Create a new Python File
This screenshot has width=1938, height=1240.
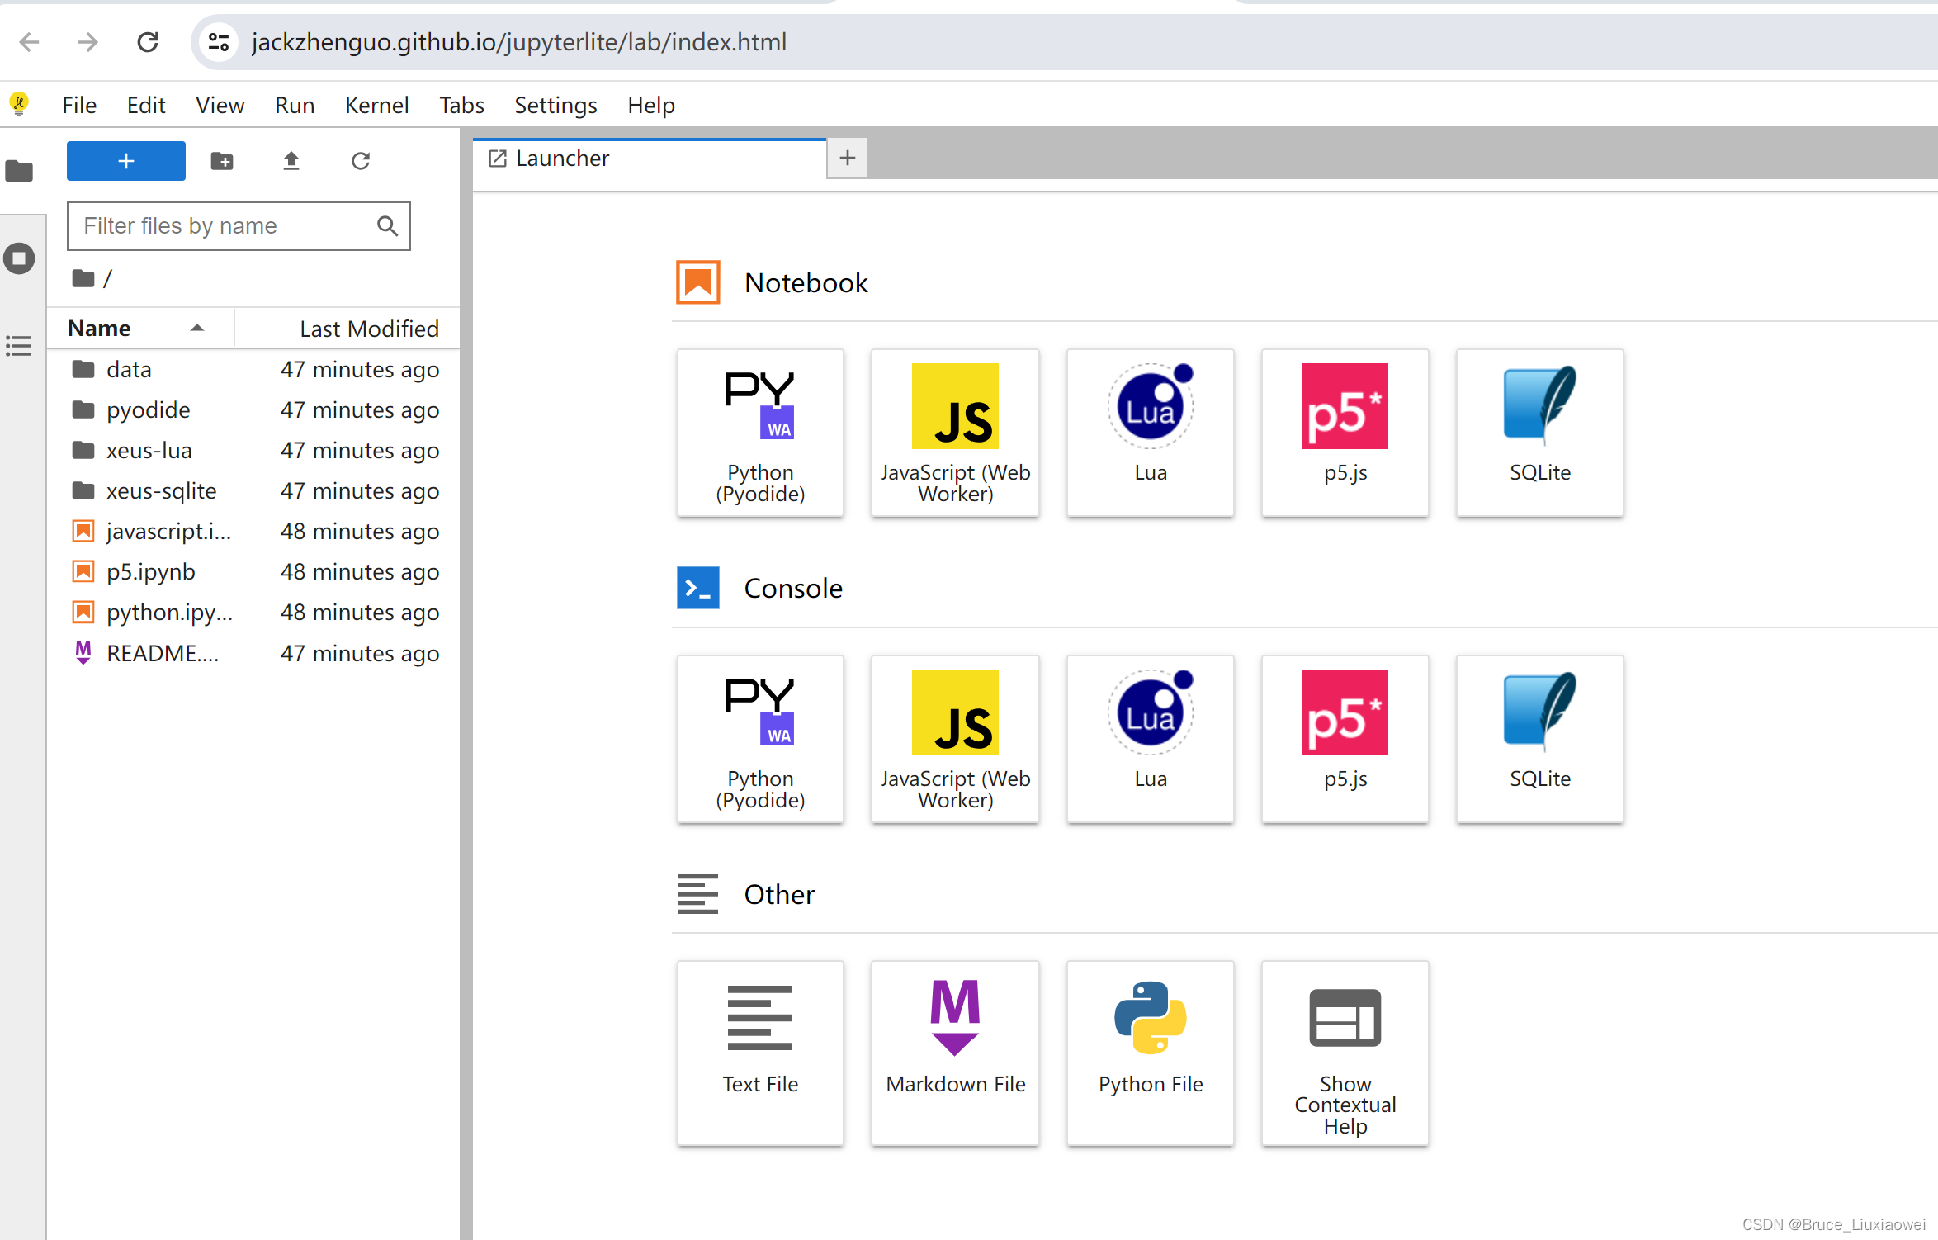click(1150, 1053)
